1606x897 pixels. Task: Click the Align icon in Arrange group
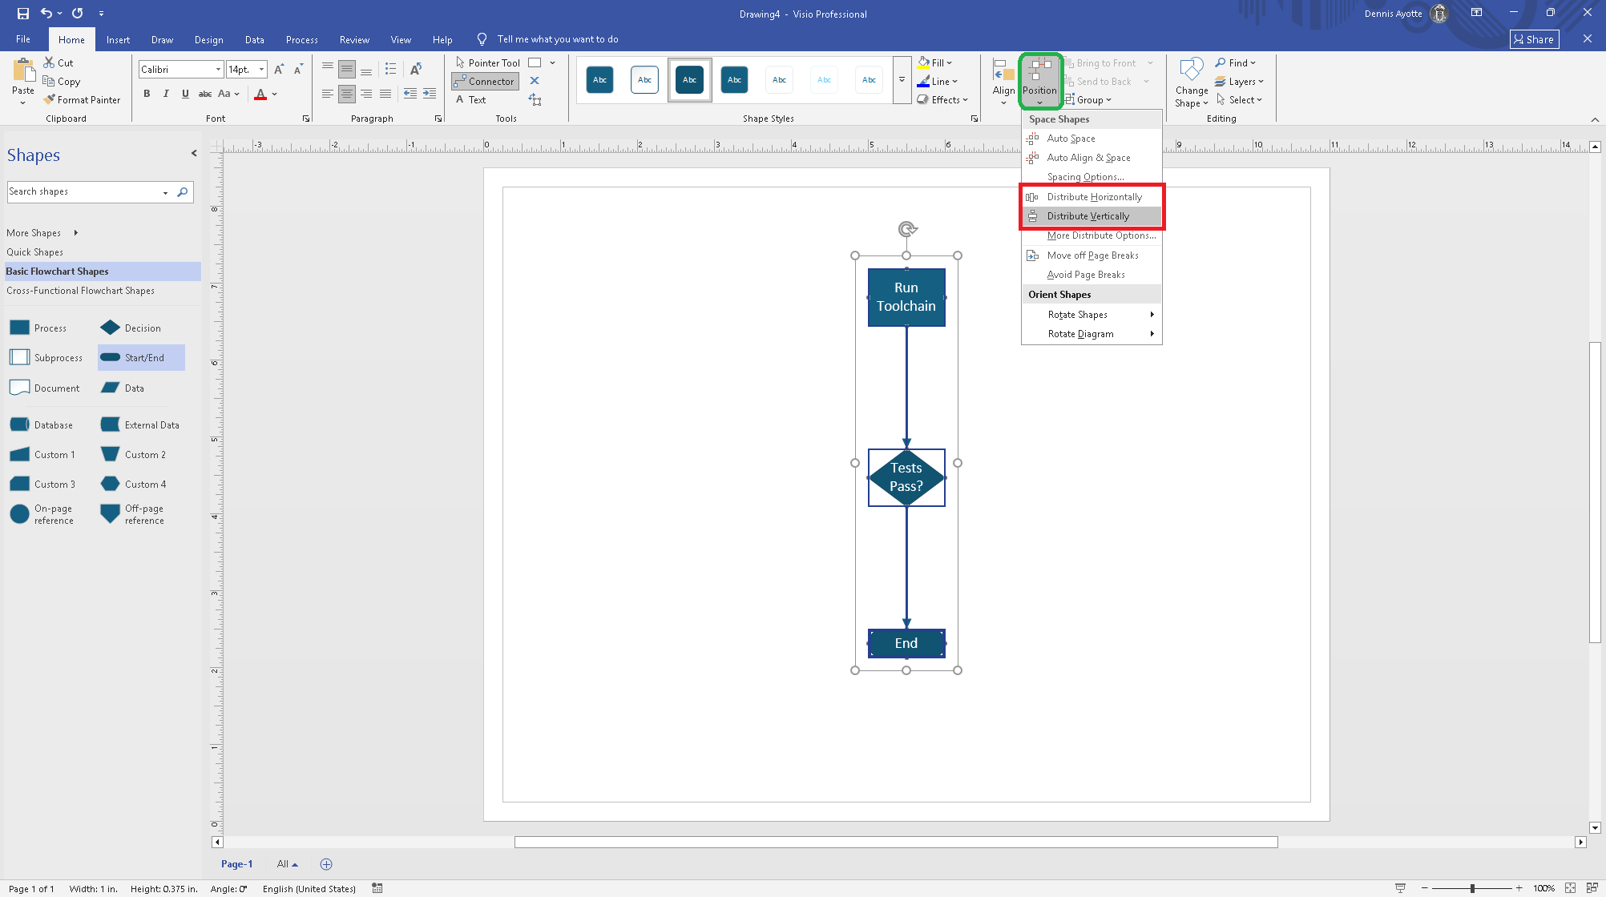[1003, 71]
